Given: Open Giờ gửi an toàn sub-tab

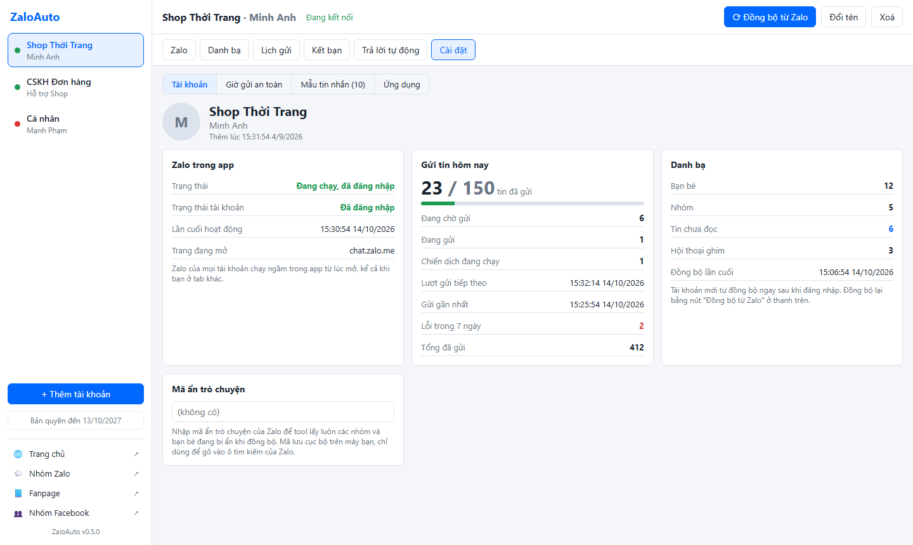Looking at the screenshot, I should pos(254,84).
